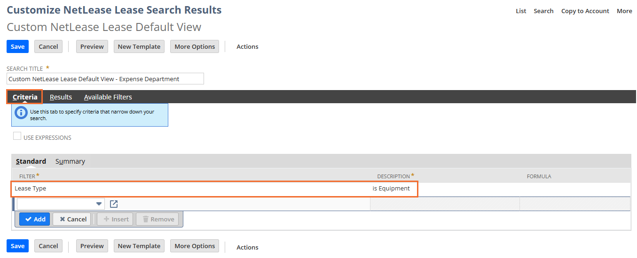Click the top New Template button
The width and height of the screenshot is (637, 258).
(x=139, y=46)
